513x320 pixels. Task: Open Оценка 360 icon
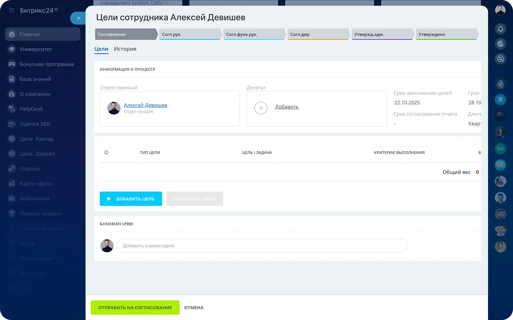tap(12, 124)
